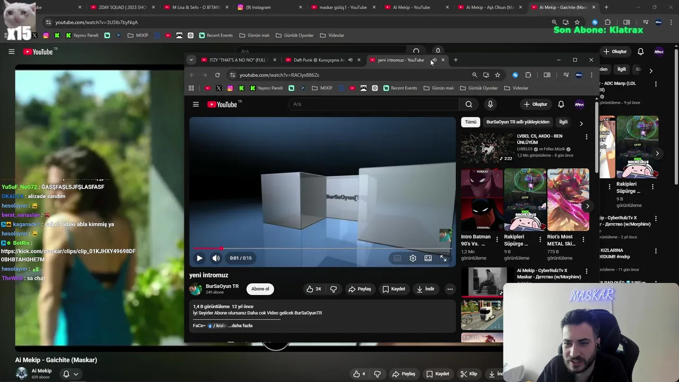Mute the yeni intromuz tab audio
Image resolution: width=679 pixels, height=382 pixels.
pos(434,60)
